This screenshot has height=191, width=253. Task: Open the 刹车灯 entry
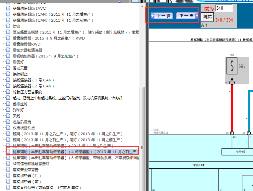coord(18,110)
